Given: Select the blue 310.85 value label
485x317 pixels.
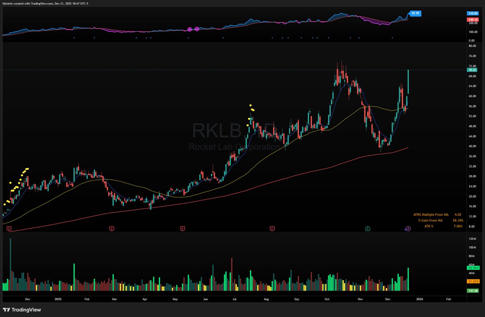Looking at the screenshot, I should pos(473,13).
